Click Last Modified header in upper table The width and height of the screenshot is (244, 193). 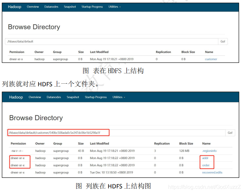coord(99,52)
